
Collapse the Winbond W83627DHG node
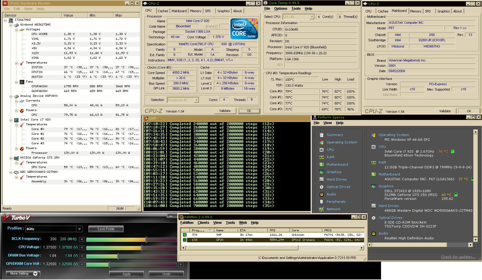[11, 25]
